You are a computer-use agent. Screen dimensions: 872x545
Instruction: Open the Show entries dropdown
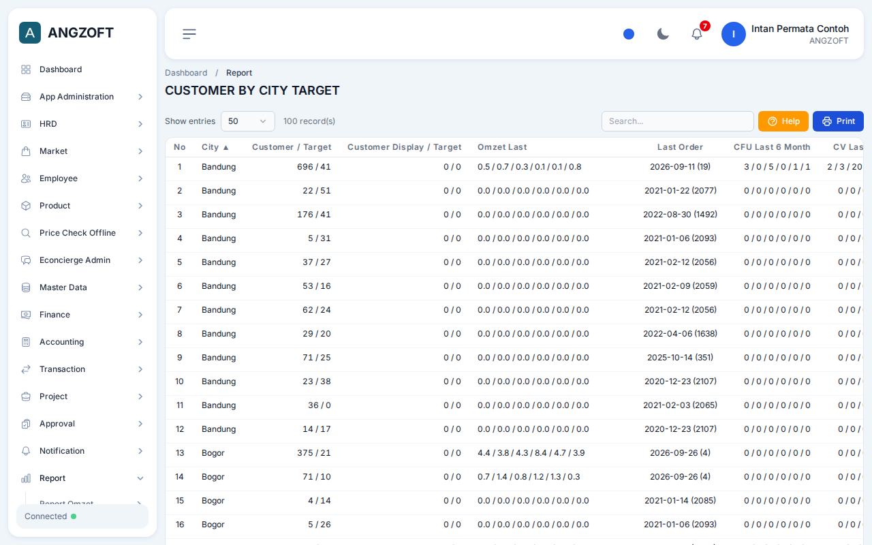(248, 121)
